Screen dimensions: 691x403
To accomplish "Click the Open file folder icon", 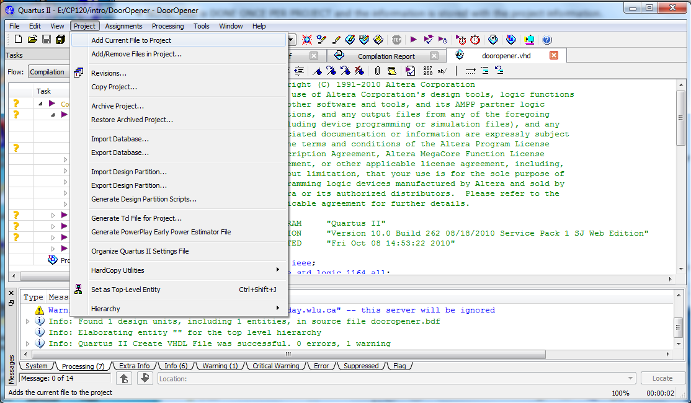I will point(32,40).
